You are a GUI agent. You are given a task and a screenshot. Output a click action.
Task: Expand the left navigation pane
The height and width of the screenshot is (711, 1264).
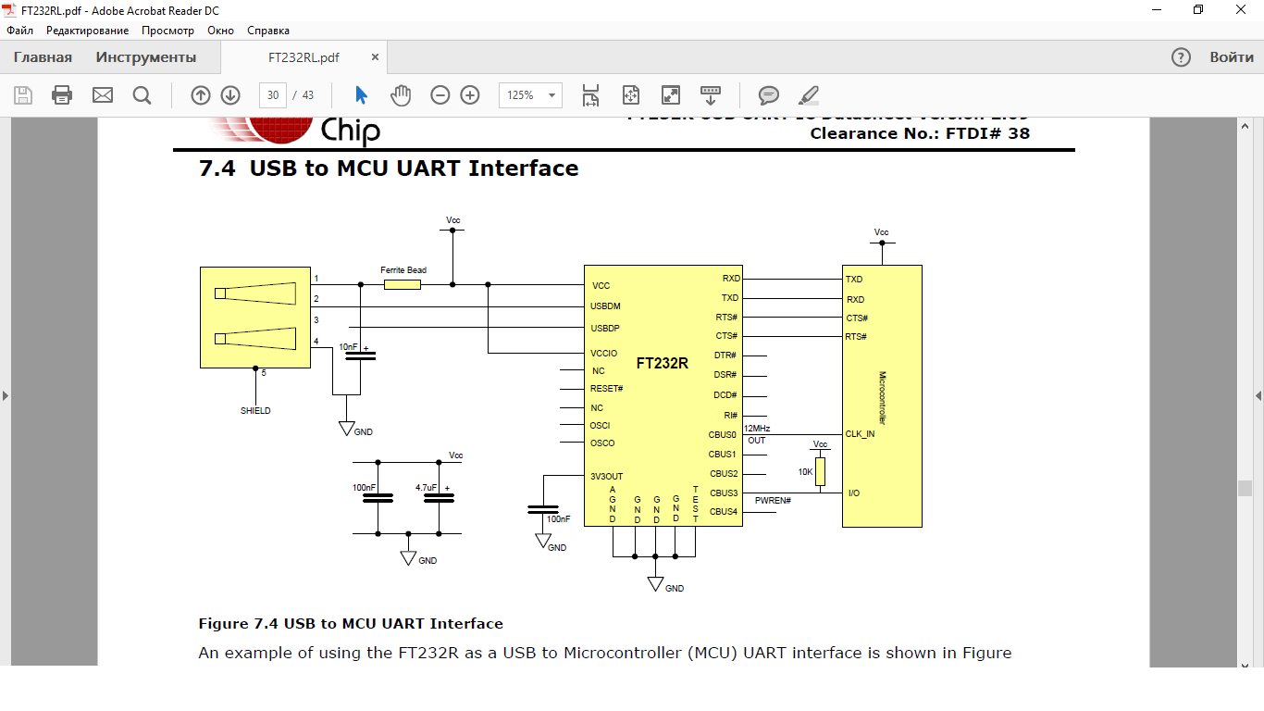[x=6, y=395]
